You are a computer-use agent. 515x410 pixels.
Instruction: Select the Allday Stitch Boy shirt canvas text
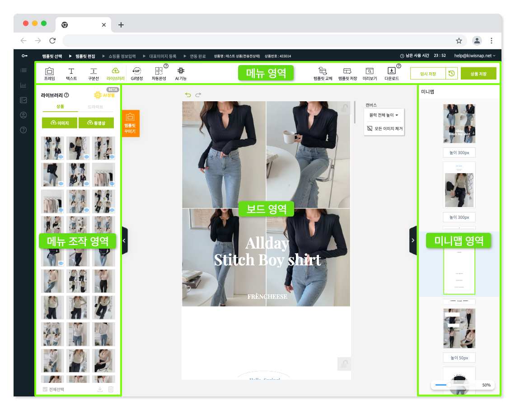click(x=267, y=251)
